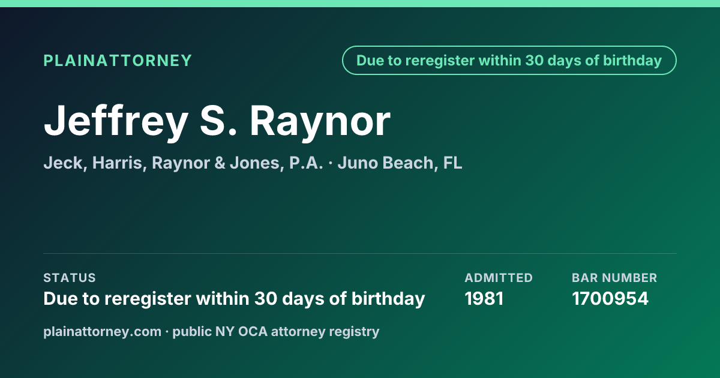The height and width of the screenshot is (378, 720).
Task: Click the PLAINATTORNEY brand logo text
Action: coord(118,61)
